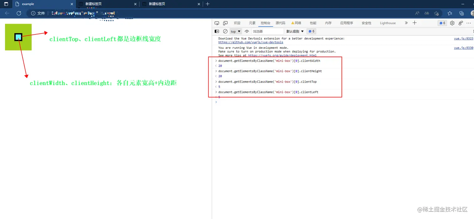Open the 源代码 tab
The height and width of the screenshot is (219, 474).
(x=281, y=23)
